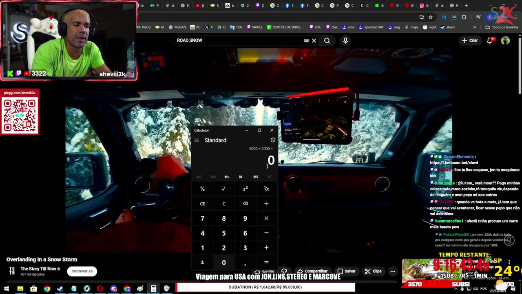Image resolution: width=522 pixels, height=294 pixels.
Task: Open Steam from the taskbar
Action: pos(60,289)
